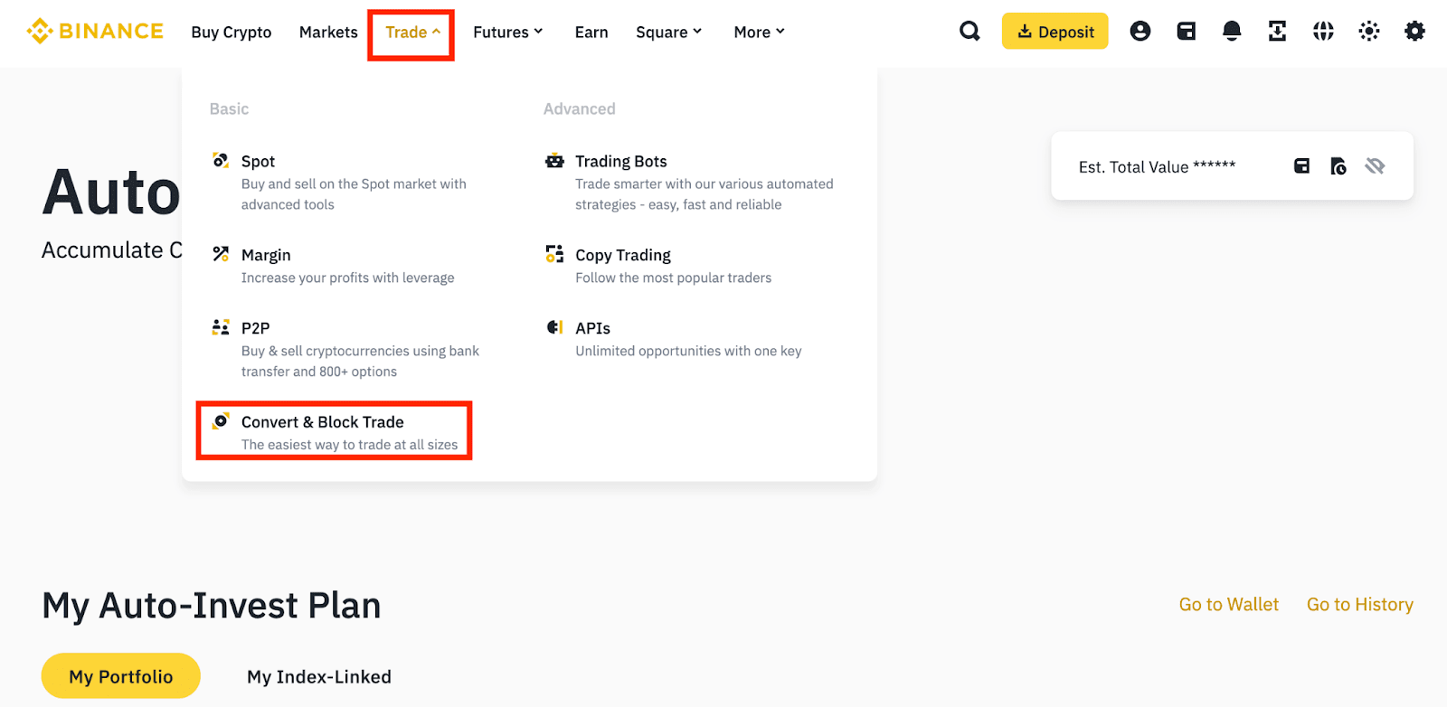Follow the Go to History link
This screenshot has height=707, width=1447.
(x=1359, y=605)
